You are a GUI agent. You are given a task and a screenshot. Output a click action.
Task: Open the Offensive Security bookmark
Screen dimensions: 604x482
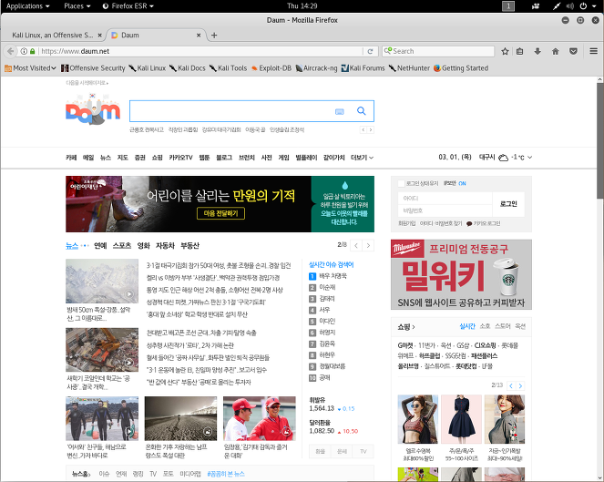[93, 68]
